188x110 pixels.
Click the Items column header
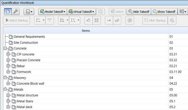86,31
